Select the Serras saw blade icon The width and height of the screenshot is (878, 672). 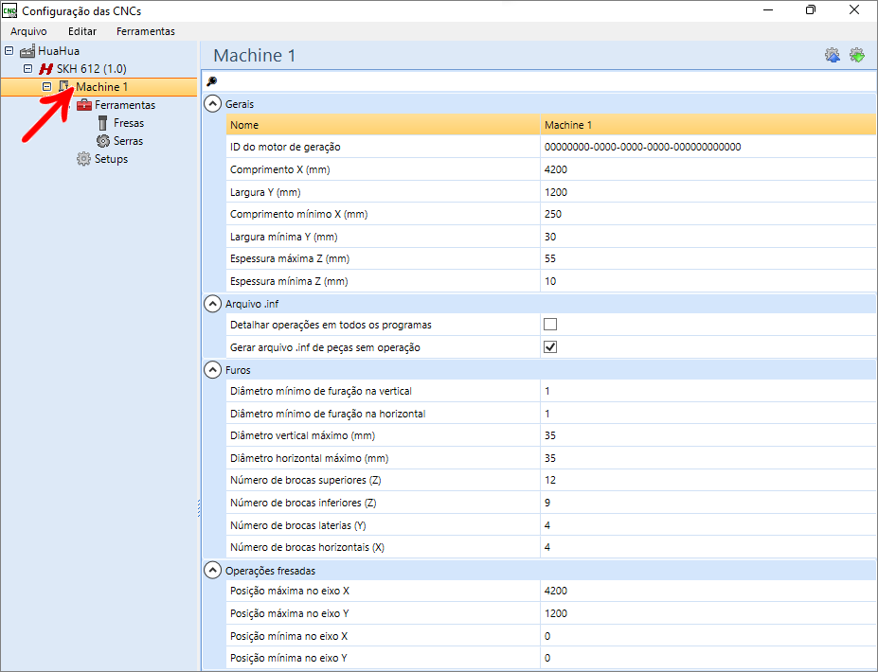click(103, 140)
